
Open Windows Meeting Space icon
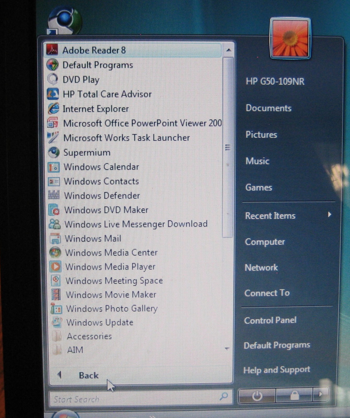pyautogui.click(x=56, y=280)
